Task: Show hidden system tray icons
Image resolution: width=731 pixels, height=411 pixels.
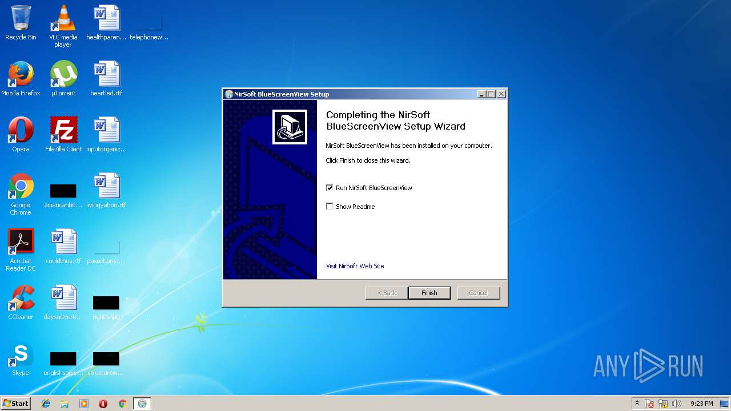Action: 637,404
